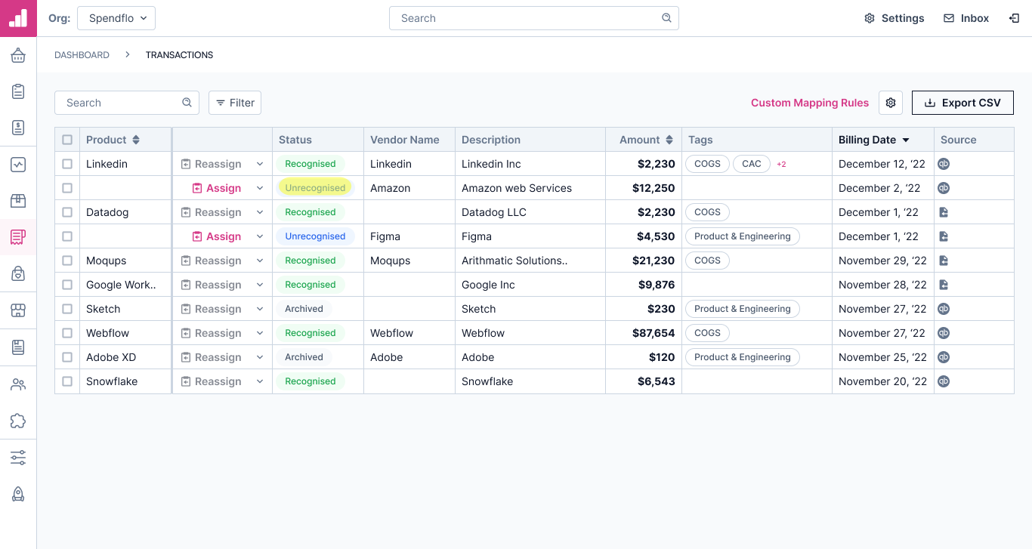Click the file source icon in Datadog row
1032x549 pixels.
click(944, 212)
